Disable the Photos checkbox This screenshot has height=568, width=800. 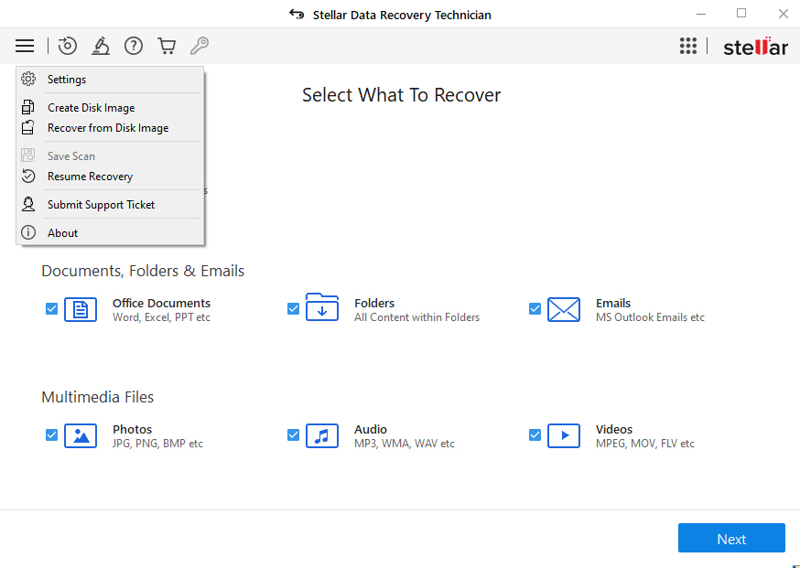tap(52, 435)
